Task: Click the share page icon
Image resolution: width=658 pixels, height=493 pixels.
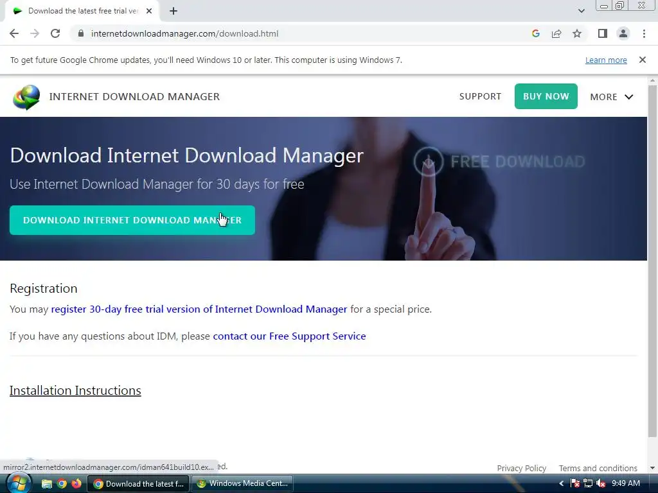Action: pyautogui.click(x=556, y=33)
